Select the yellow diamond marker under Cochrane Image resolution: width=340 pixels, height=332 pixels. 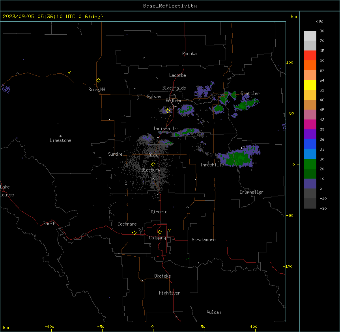point(134,233)
